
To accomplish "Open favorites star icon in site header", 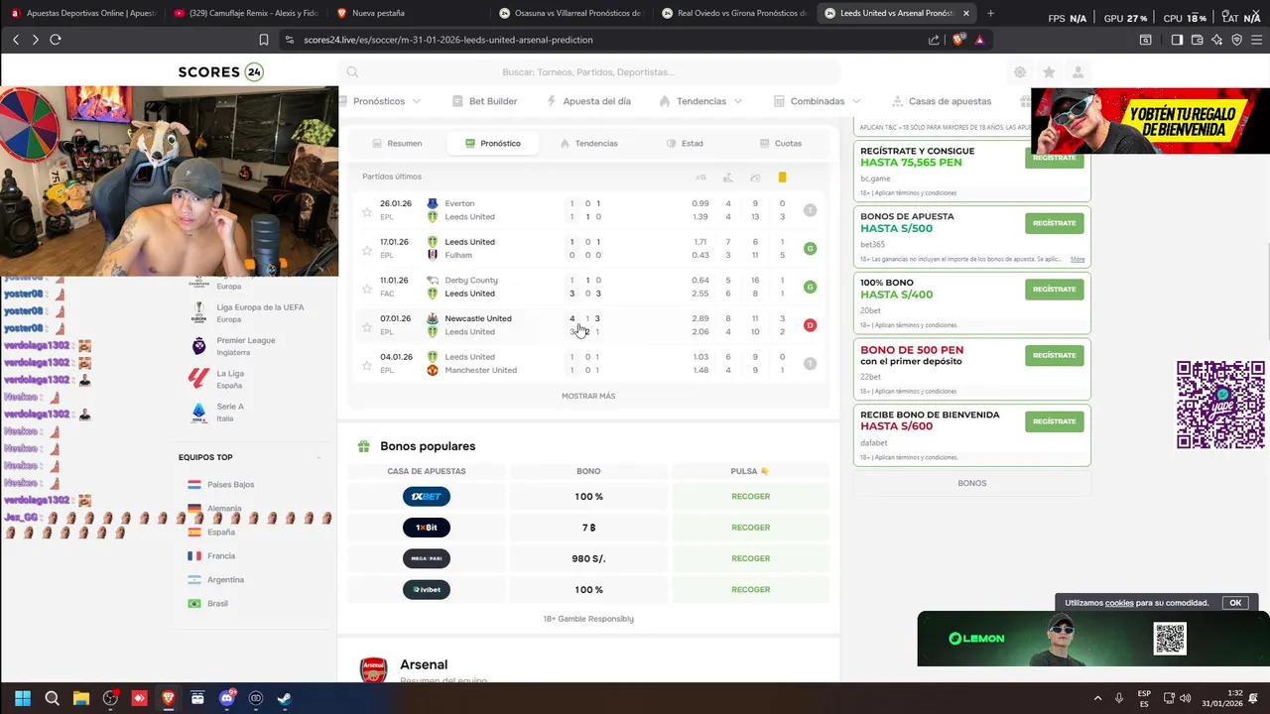I will pyautogui.click(x=1049, y=72).
